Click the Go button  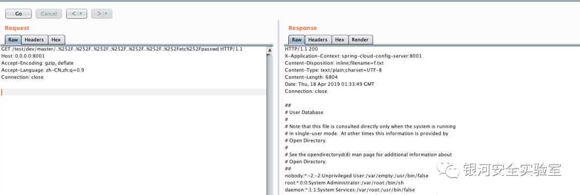pyautogui.click(x=18, y=13)
